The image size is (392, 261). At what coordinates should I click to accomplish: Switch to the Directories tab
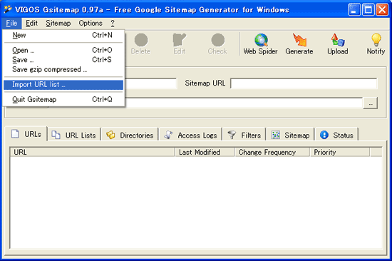coord(130,135)
